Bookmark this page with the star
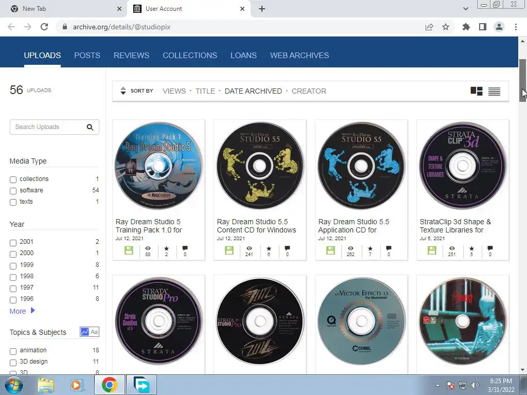Screen dimensions: 527x395 [446, 27]
